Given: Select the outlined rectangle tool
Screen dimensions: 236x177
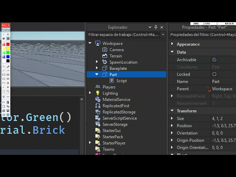Looking at the screenshot, I should tap(4, 74).
